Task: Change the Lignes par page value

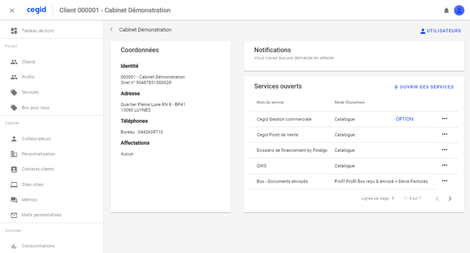Action: [393, 198]
